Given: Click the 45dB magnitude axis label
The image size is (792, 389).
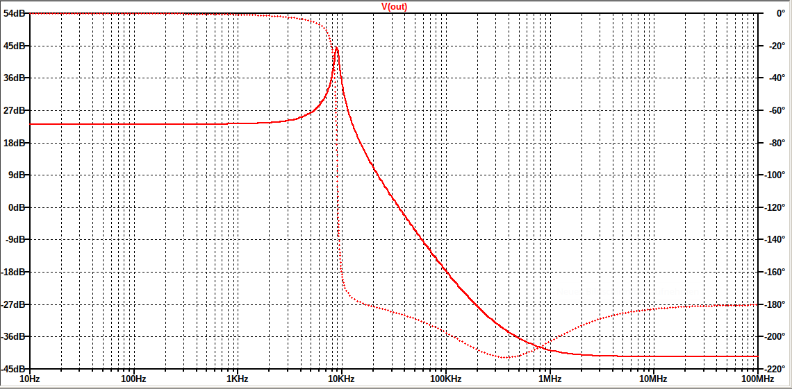Looking at the screenshot, I should (x=13, y=46).
